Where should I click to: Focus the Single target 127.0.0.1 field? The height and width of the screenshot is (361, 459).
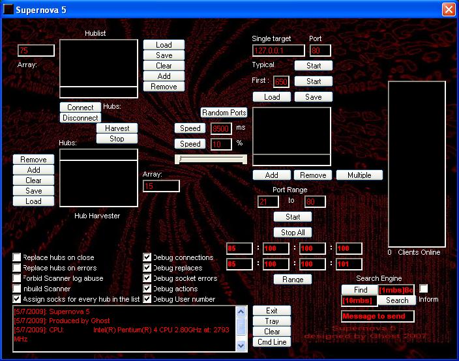coord(278,50)
